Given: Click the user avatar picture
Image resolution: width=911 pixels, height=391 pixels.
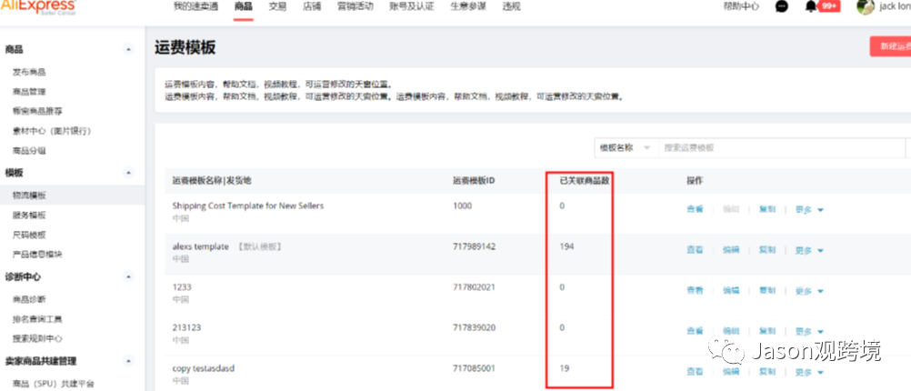Looking at the screenshot, I should [866, 6].
